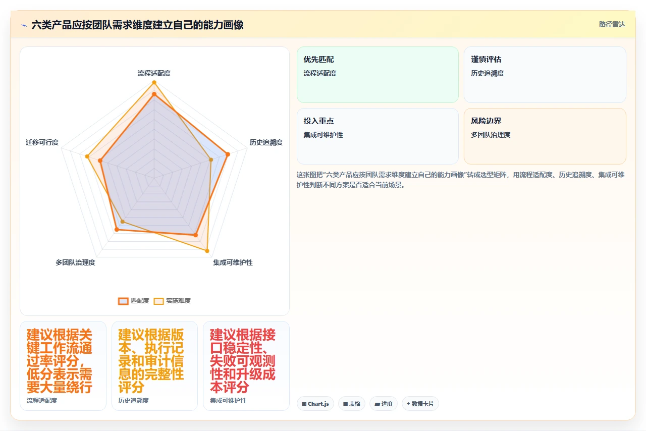Click 多团队治理度 text in 风险边界 card

(x=491, y=135)
